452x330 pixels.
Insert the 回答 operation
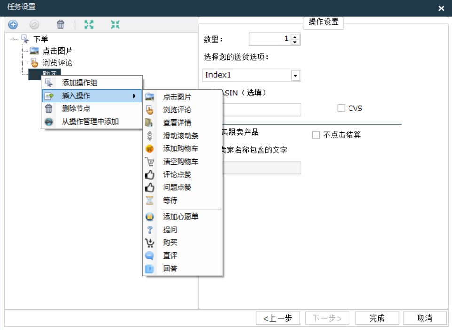click(x=182, y=268)
